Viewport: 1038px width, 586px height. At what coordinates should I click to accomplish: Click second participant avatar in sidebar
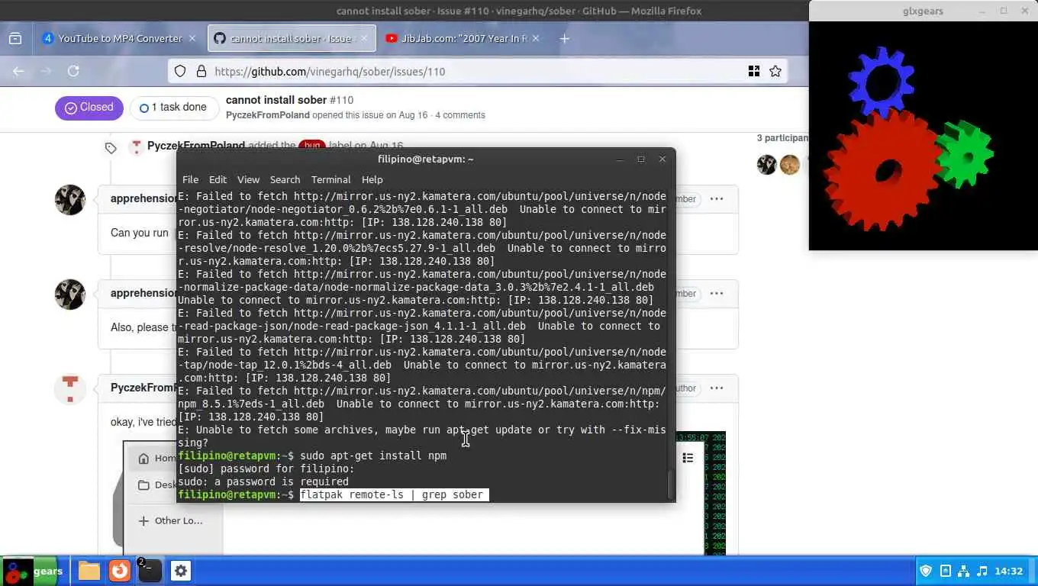[790, 164]
